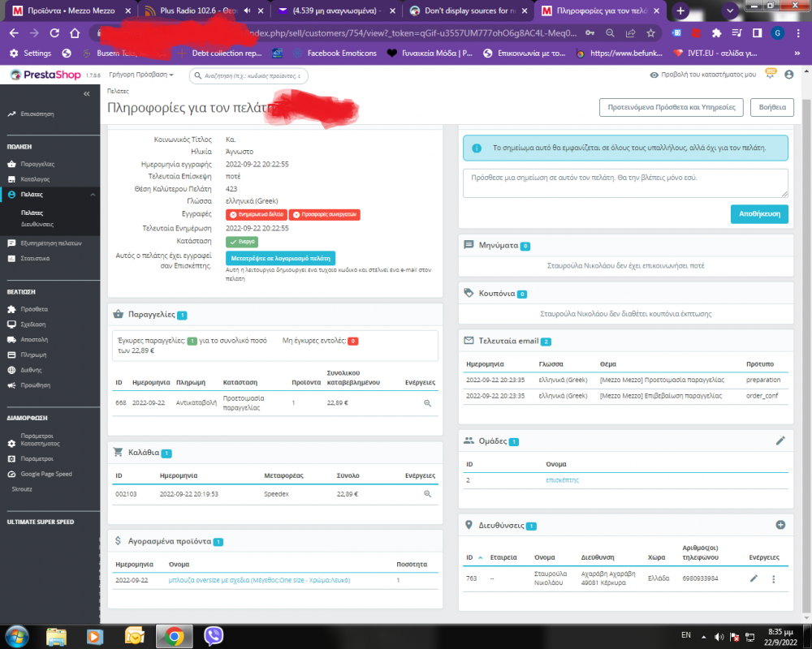
Task: Open Αποστολή shipping in the sidebar
Action: click(34, 340)
